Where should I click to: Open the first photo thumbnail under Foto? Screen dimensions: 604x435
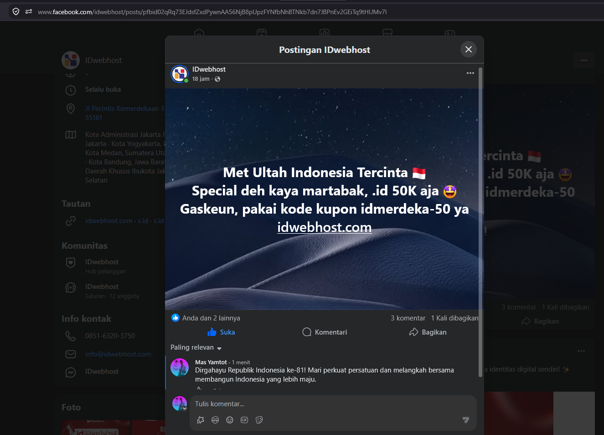[x=96, y=428]
